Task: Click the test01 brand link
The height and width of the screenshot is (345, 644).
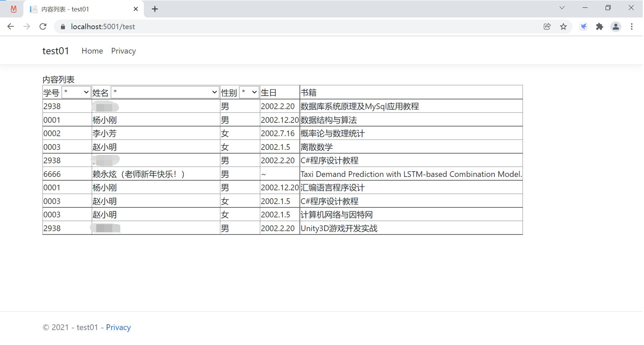Action: click(56, 51)
